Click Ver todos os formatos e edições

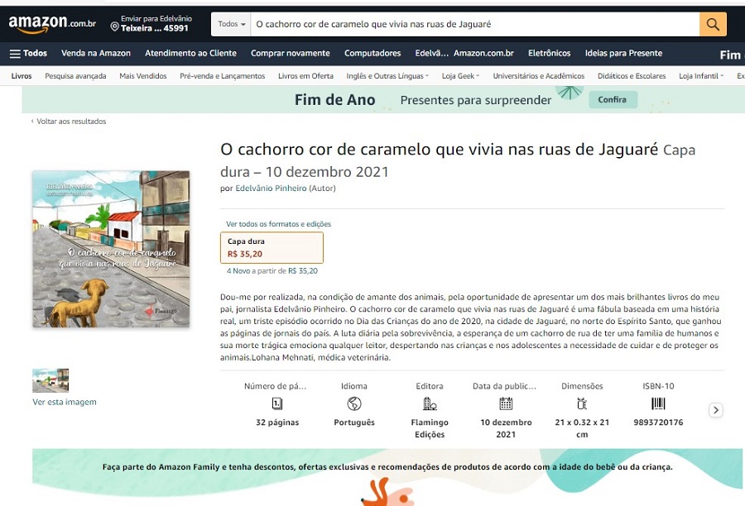[278, 224]
